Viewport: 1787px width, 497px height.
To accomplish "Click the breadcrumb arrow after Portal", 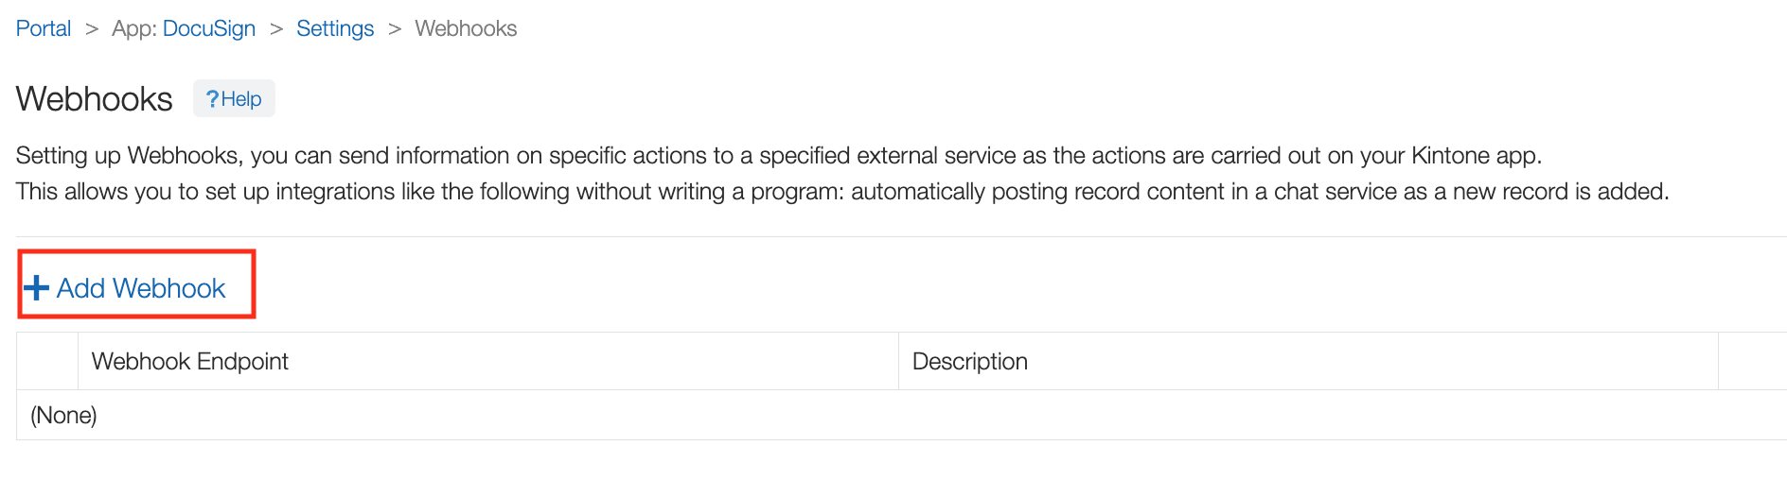I will pos(92,29).
